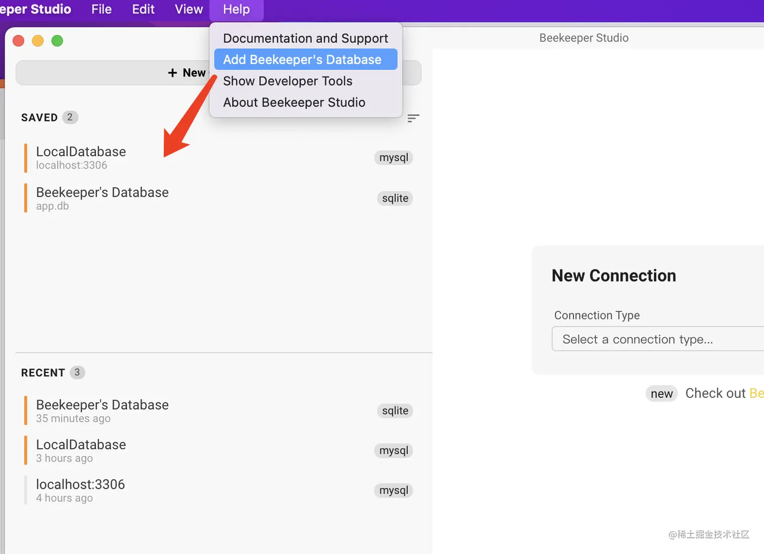Click the RECENT section header
This screenshot has height=554, width=764.
click(43, 373)
